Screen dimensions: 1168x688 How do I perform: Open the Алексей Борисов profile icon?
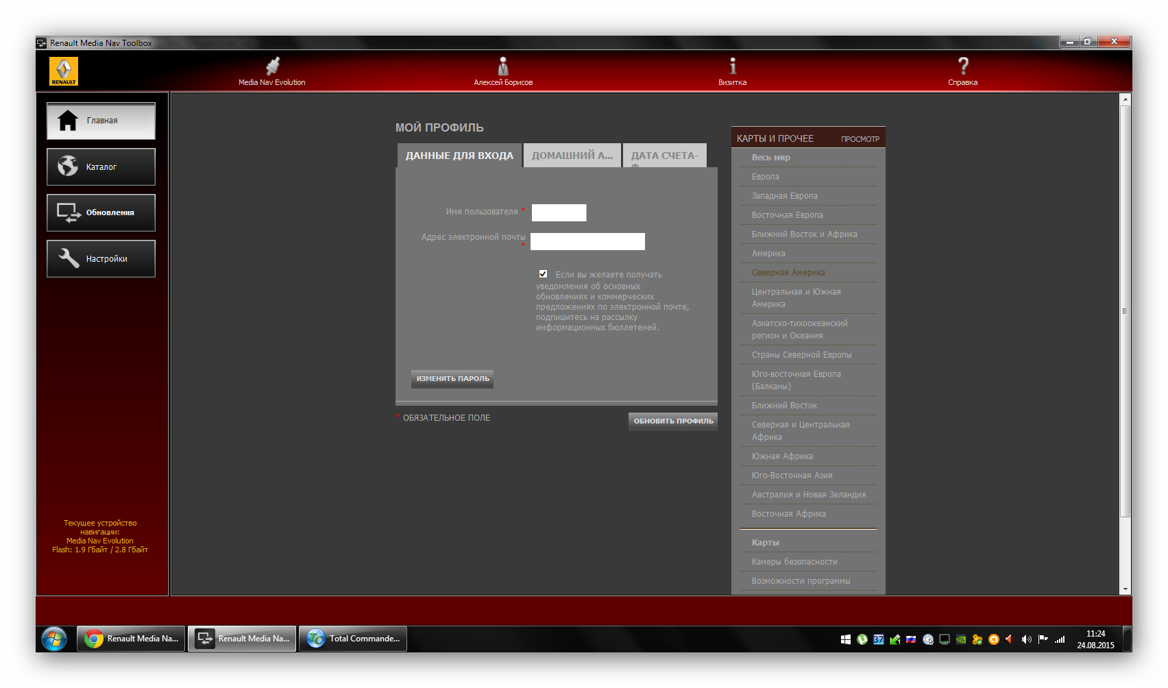tap(503, 67)
